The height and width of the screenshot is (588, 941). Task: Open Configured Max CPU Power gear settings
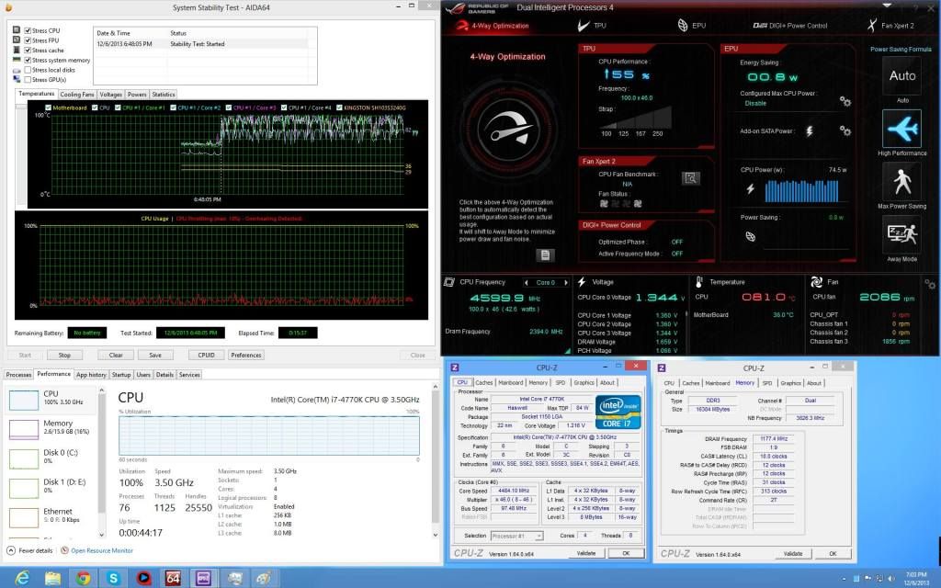click(x=844, y=101)
